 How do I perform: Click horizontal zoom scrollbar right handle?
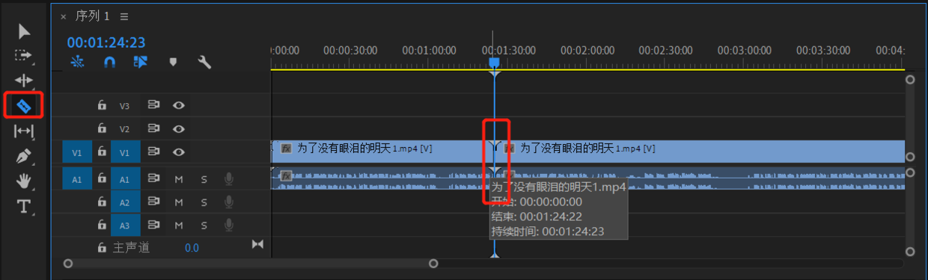[433, 263]
